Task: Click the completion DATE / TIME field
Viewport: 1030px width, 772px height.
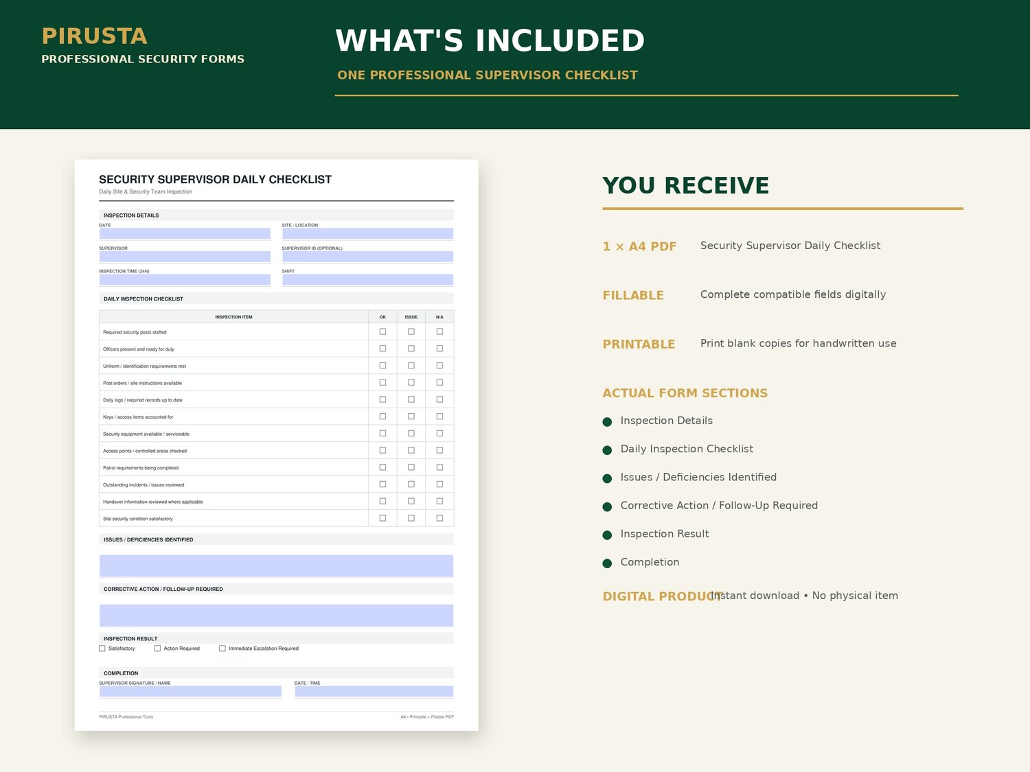Action: [374, 692]
